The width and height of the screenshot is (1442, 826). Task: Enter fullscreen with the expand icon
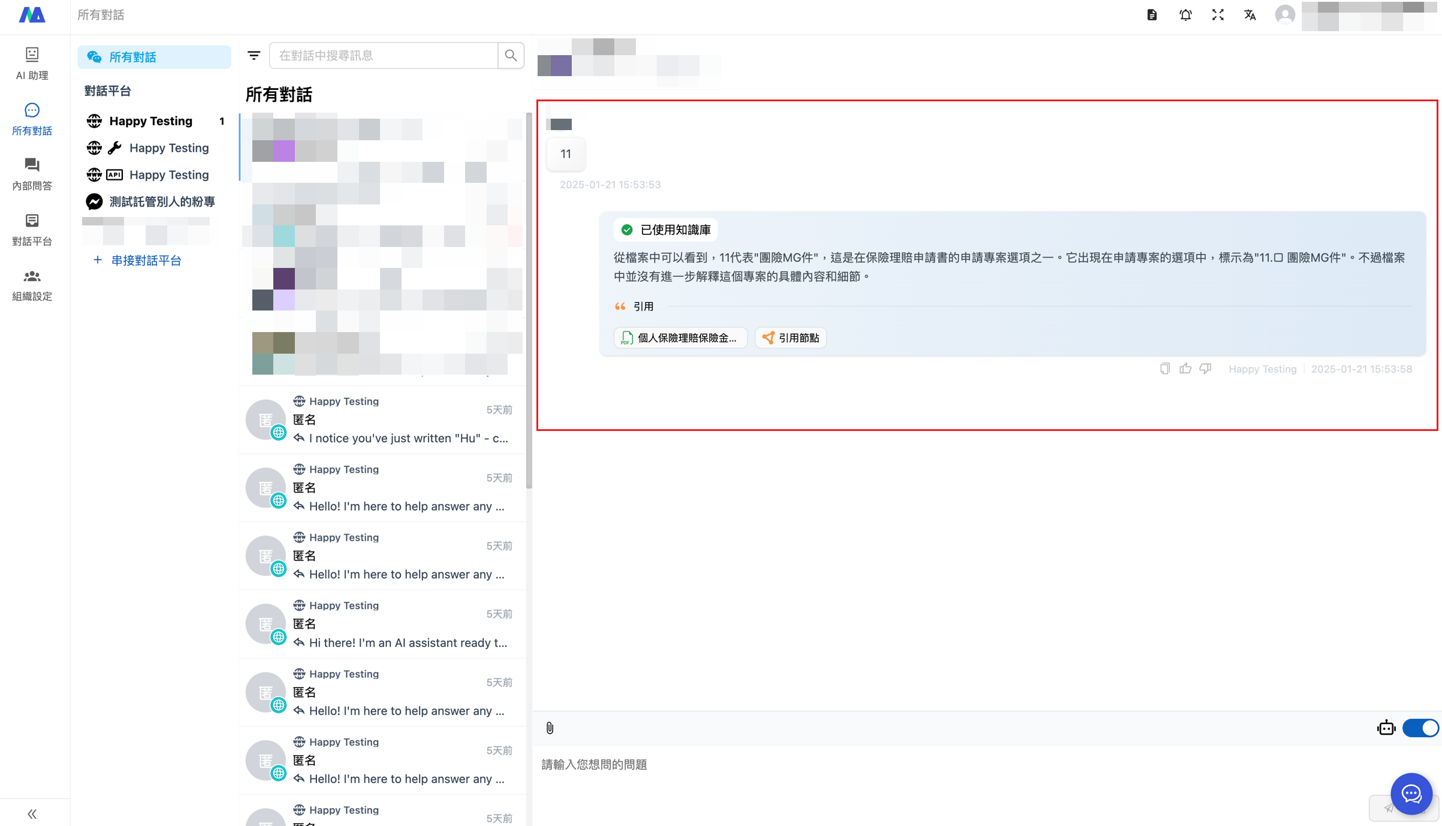point(1217,15)
